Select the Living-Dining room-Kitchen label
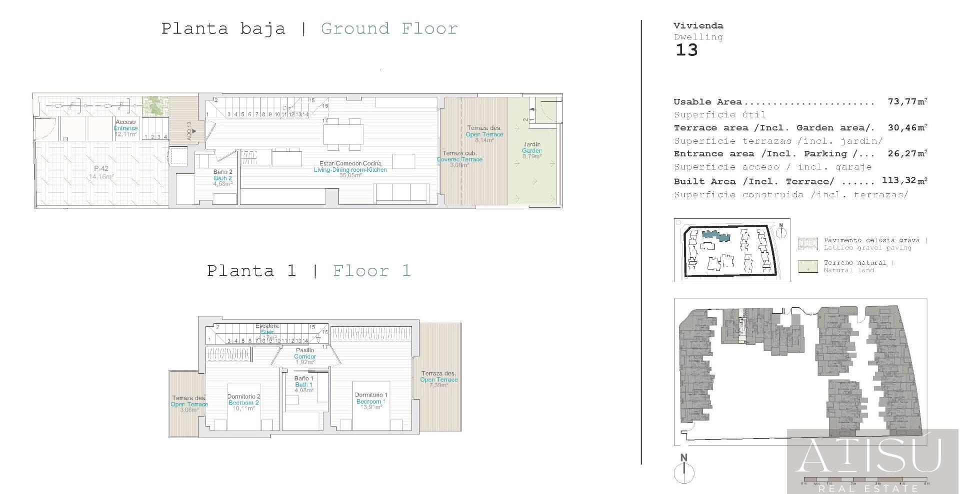 (350, 169)
